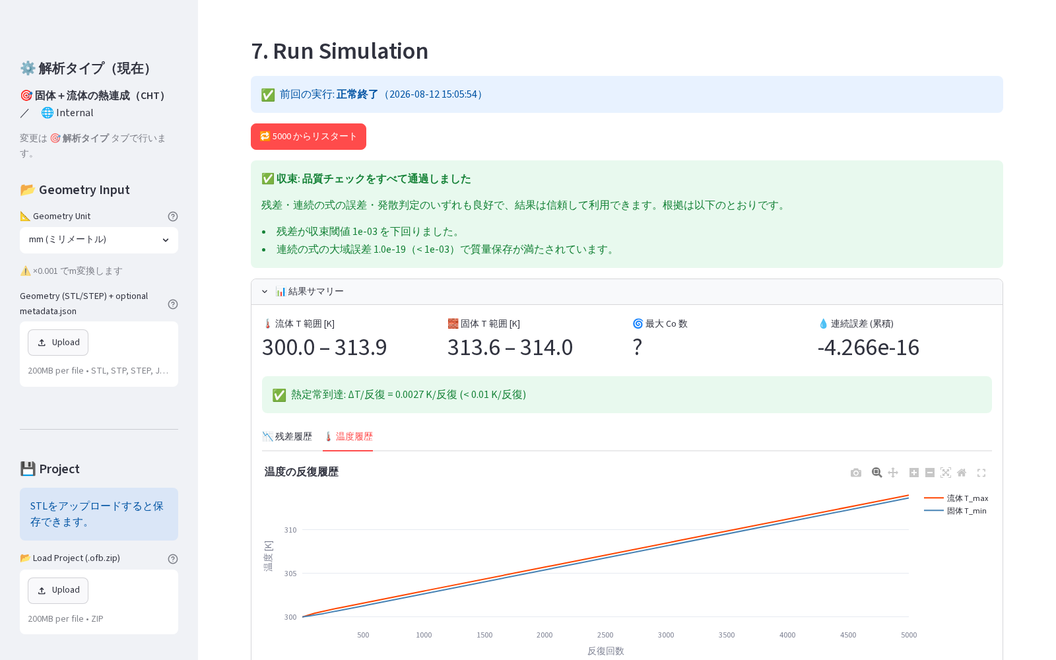Open the Geometry Unit mm dropdown
Screen dimensions: 1056x660
coord(99,240)
